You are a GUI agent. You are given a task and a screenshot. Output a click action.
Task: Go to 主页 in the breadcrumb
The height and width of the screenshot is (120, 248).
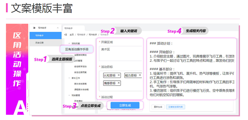[x=72, y=35]
